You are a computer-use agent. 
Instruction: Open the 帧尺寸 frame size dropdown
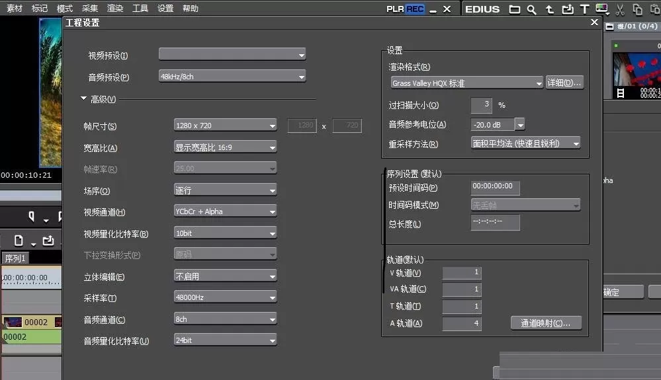(x=225, y=126)
